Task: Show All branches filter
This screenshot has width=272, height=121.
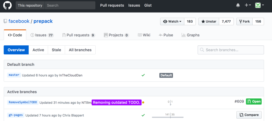Action: tap(80, 50)
